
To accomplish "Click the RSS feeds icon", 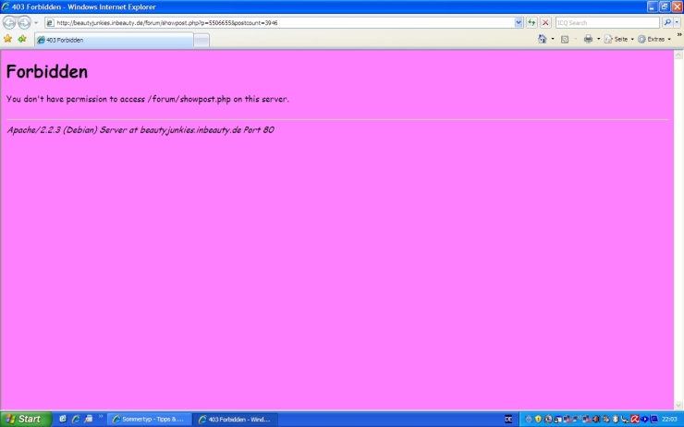I will pos(565,39).
